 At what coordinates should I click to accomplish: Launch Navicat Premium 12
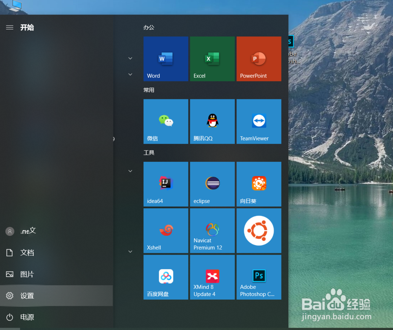pyautogui.click(x=212, y=231)
